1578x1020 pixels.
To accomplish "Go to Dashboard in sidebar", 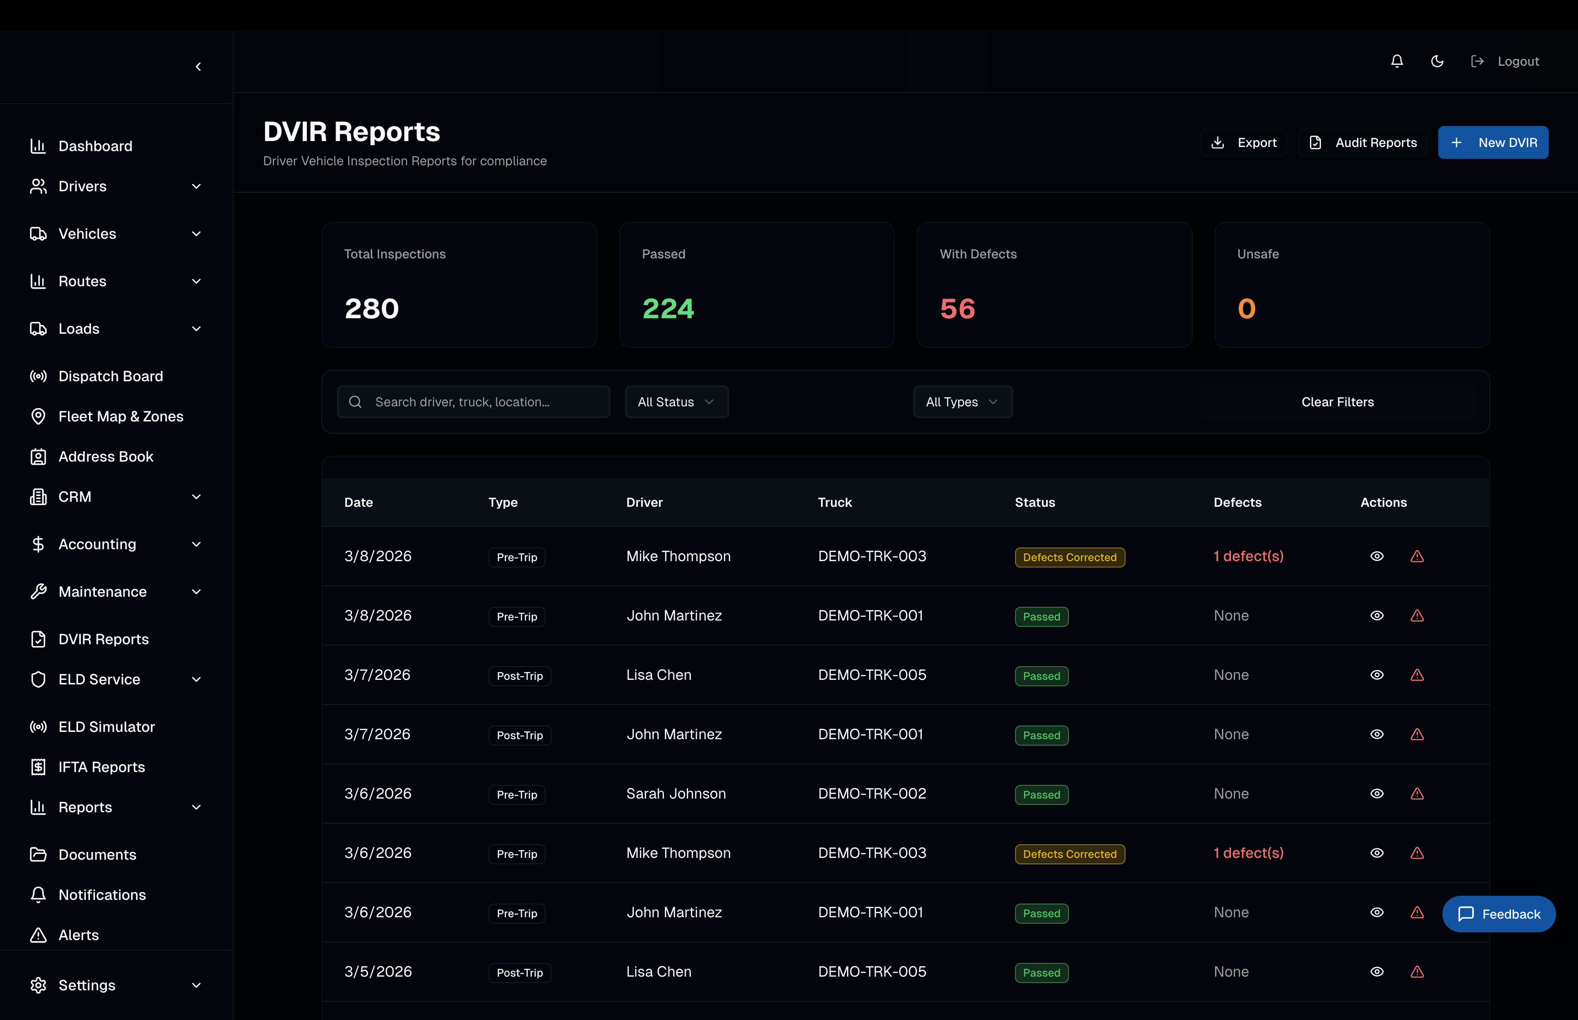I will click(x=95, y=146).
